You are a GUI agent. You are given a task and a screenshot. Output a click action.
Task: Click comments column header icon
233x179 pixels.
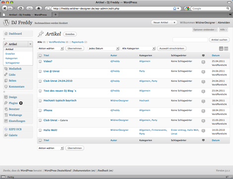pos(203,56)
